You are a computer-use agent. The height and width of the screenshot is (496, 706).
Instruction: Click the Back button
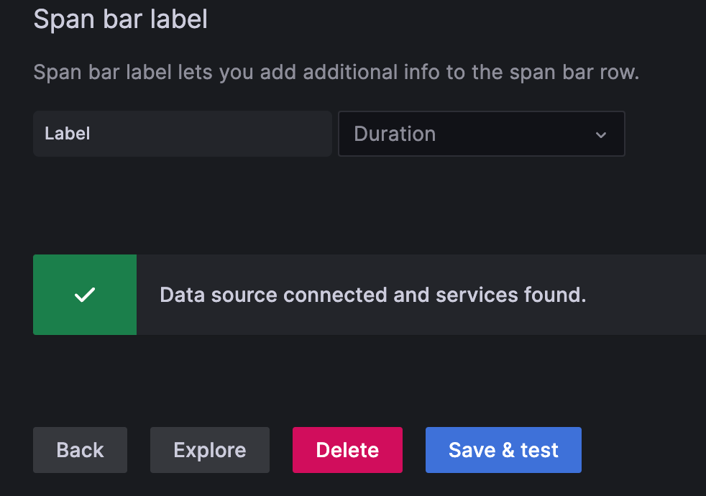click(80, 450)
